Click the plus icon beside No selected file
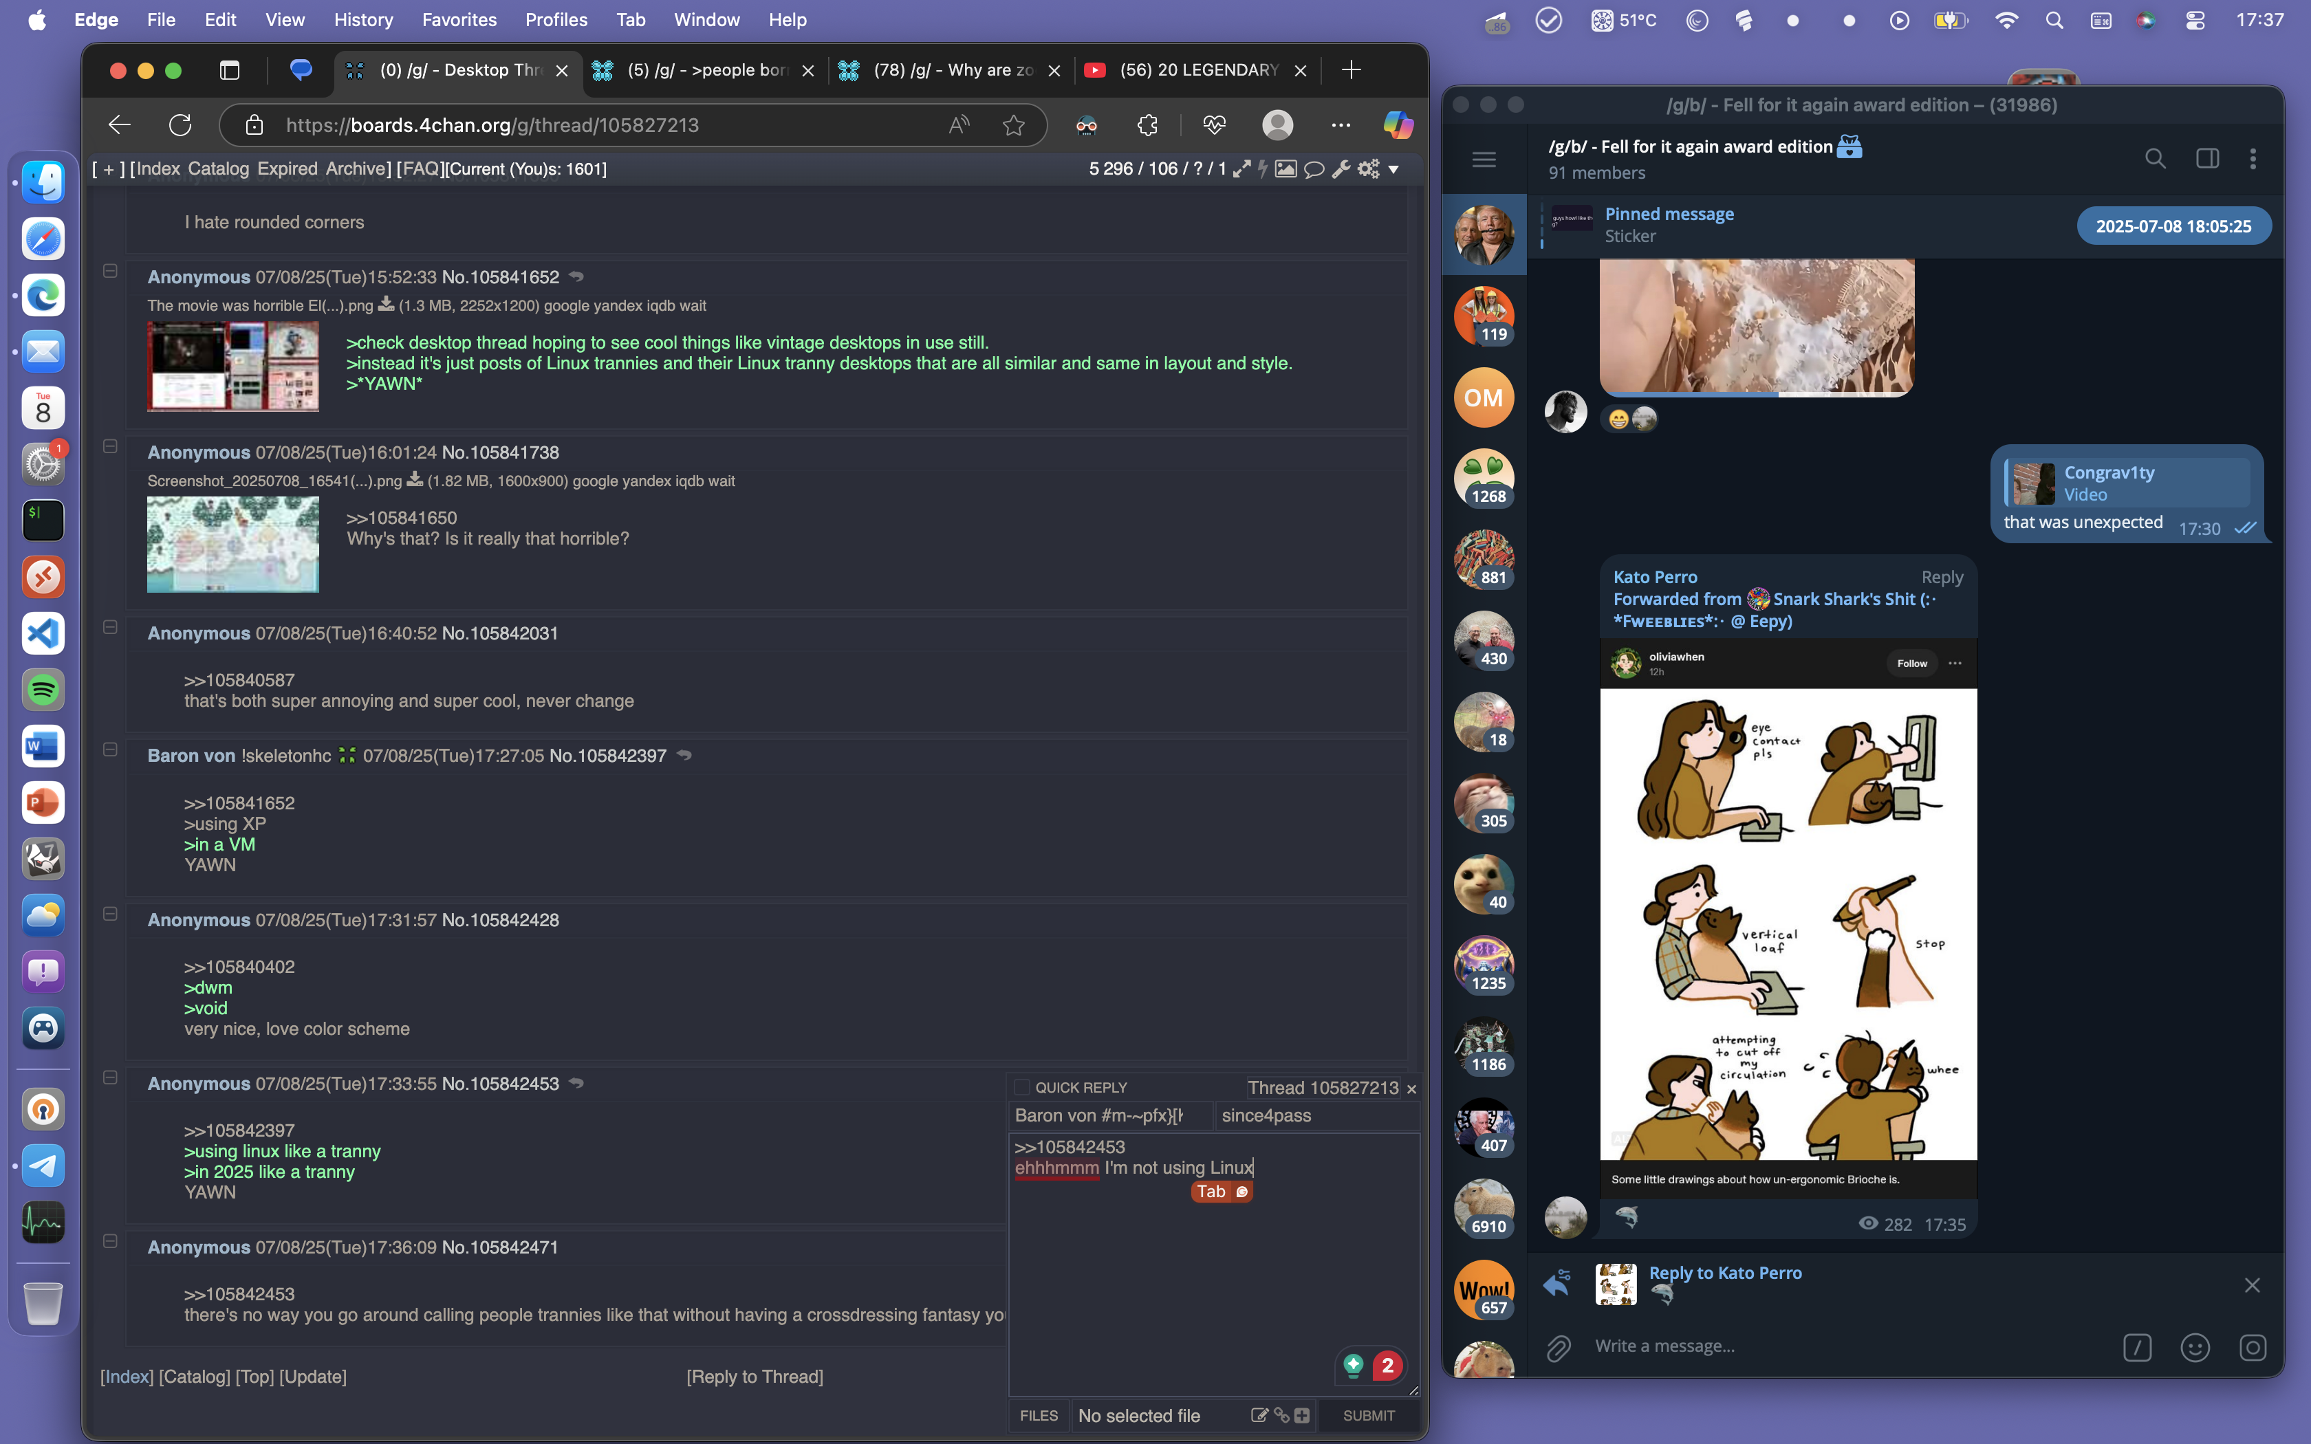Image resolution: width=2311 pixels, height=1444 pixels. (x=1301, y=1415)
